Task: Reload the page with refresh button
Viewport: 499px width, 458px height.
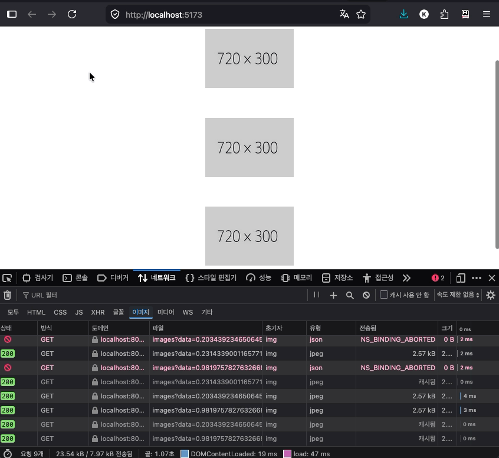Action: (72, 14)
